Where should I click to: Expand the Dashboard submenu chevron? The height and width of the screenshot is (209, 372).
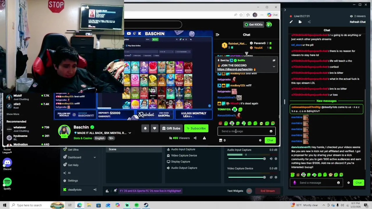coord(94,157)
